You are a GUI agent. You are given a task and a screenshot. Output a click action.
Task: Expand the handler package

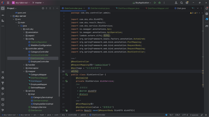click(24, 65)
